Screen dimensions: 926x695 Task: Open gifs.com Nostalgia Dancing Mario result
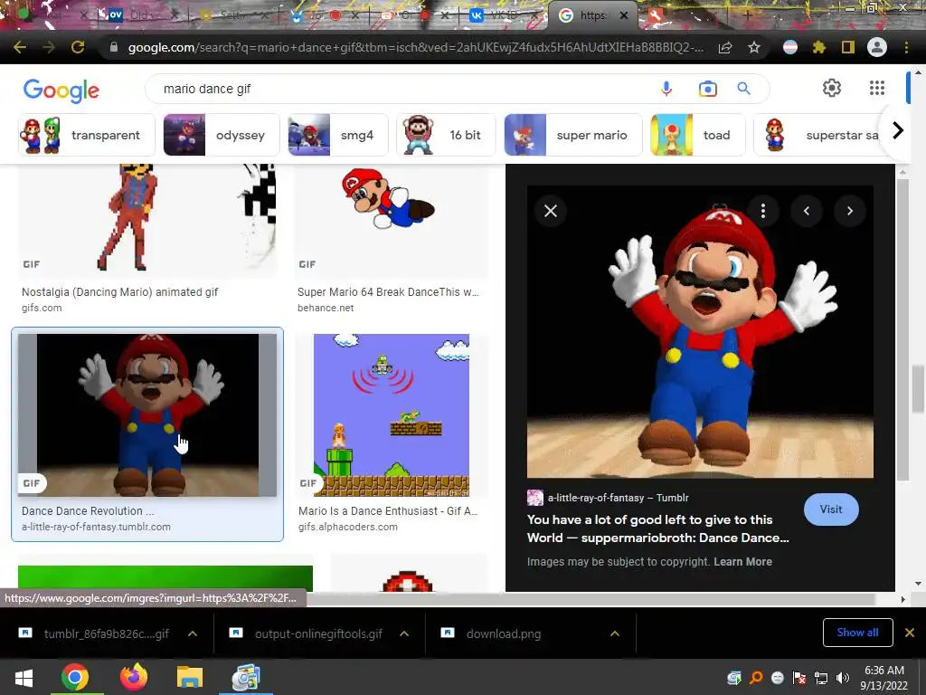pos(120,292)
